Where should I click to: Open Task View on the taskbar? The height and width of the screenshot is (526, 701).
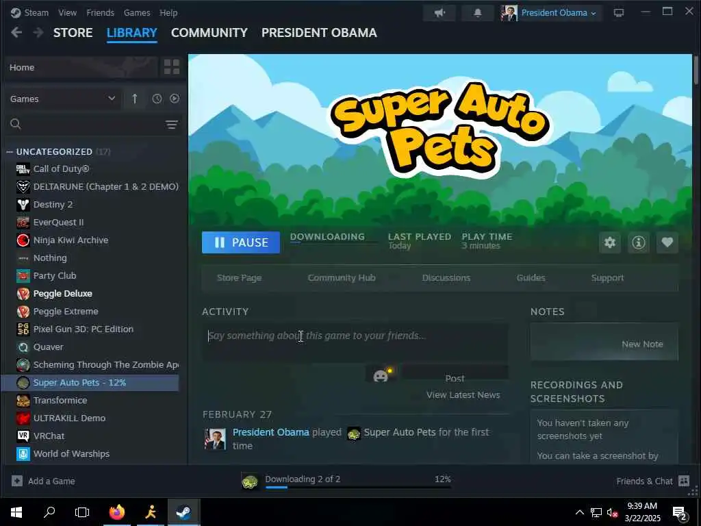click(x=82, y=512)
